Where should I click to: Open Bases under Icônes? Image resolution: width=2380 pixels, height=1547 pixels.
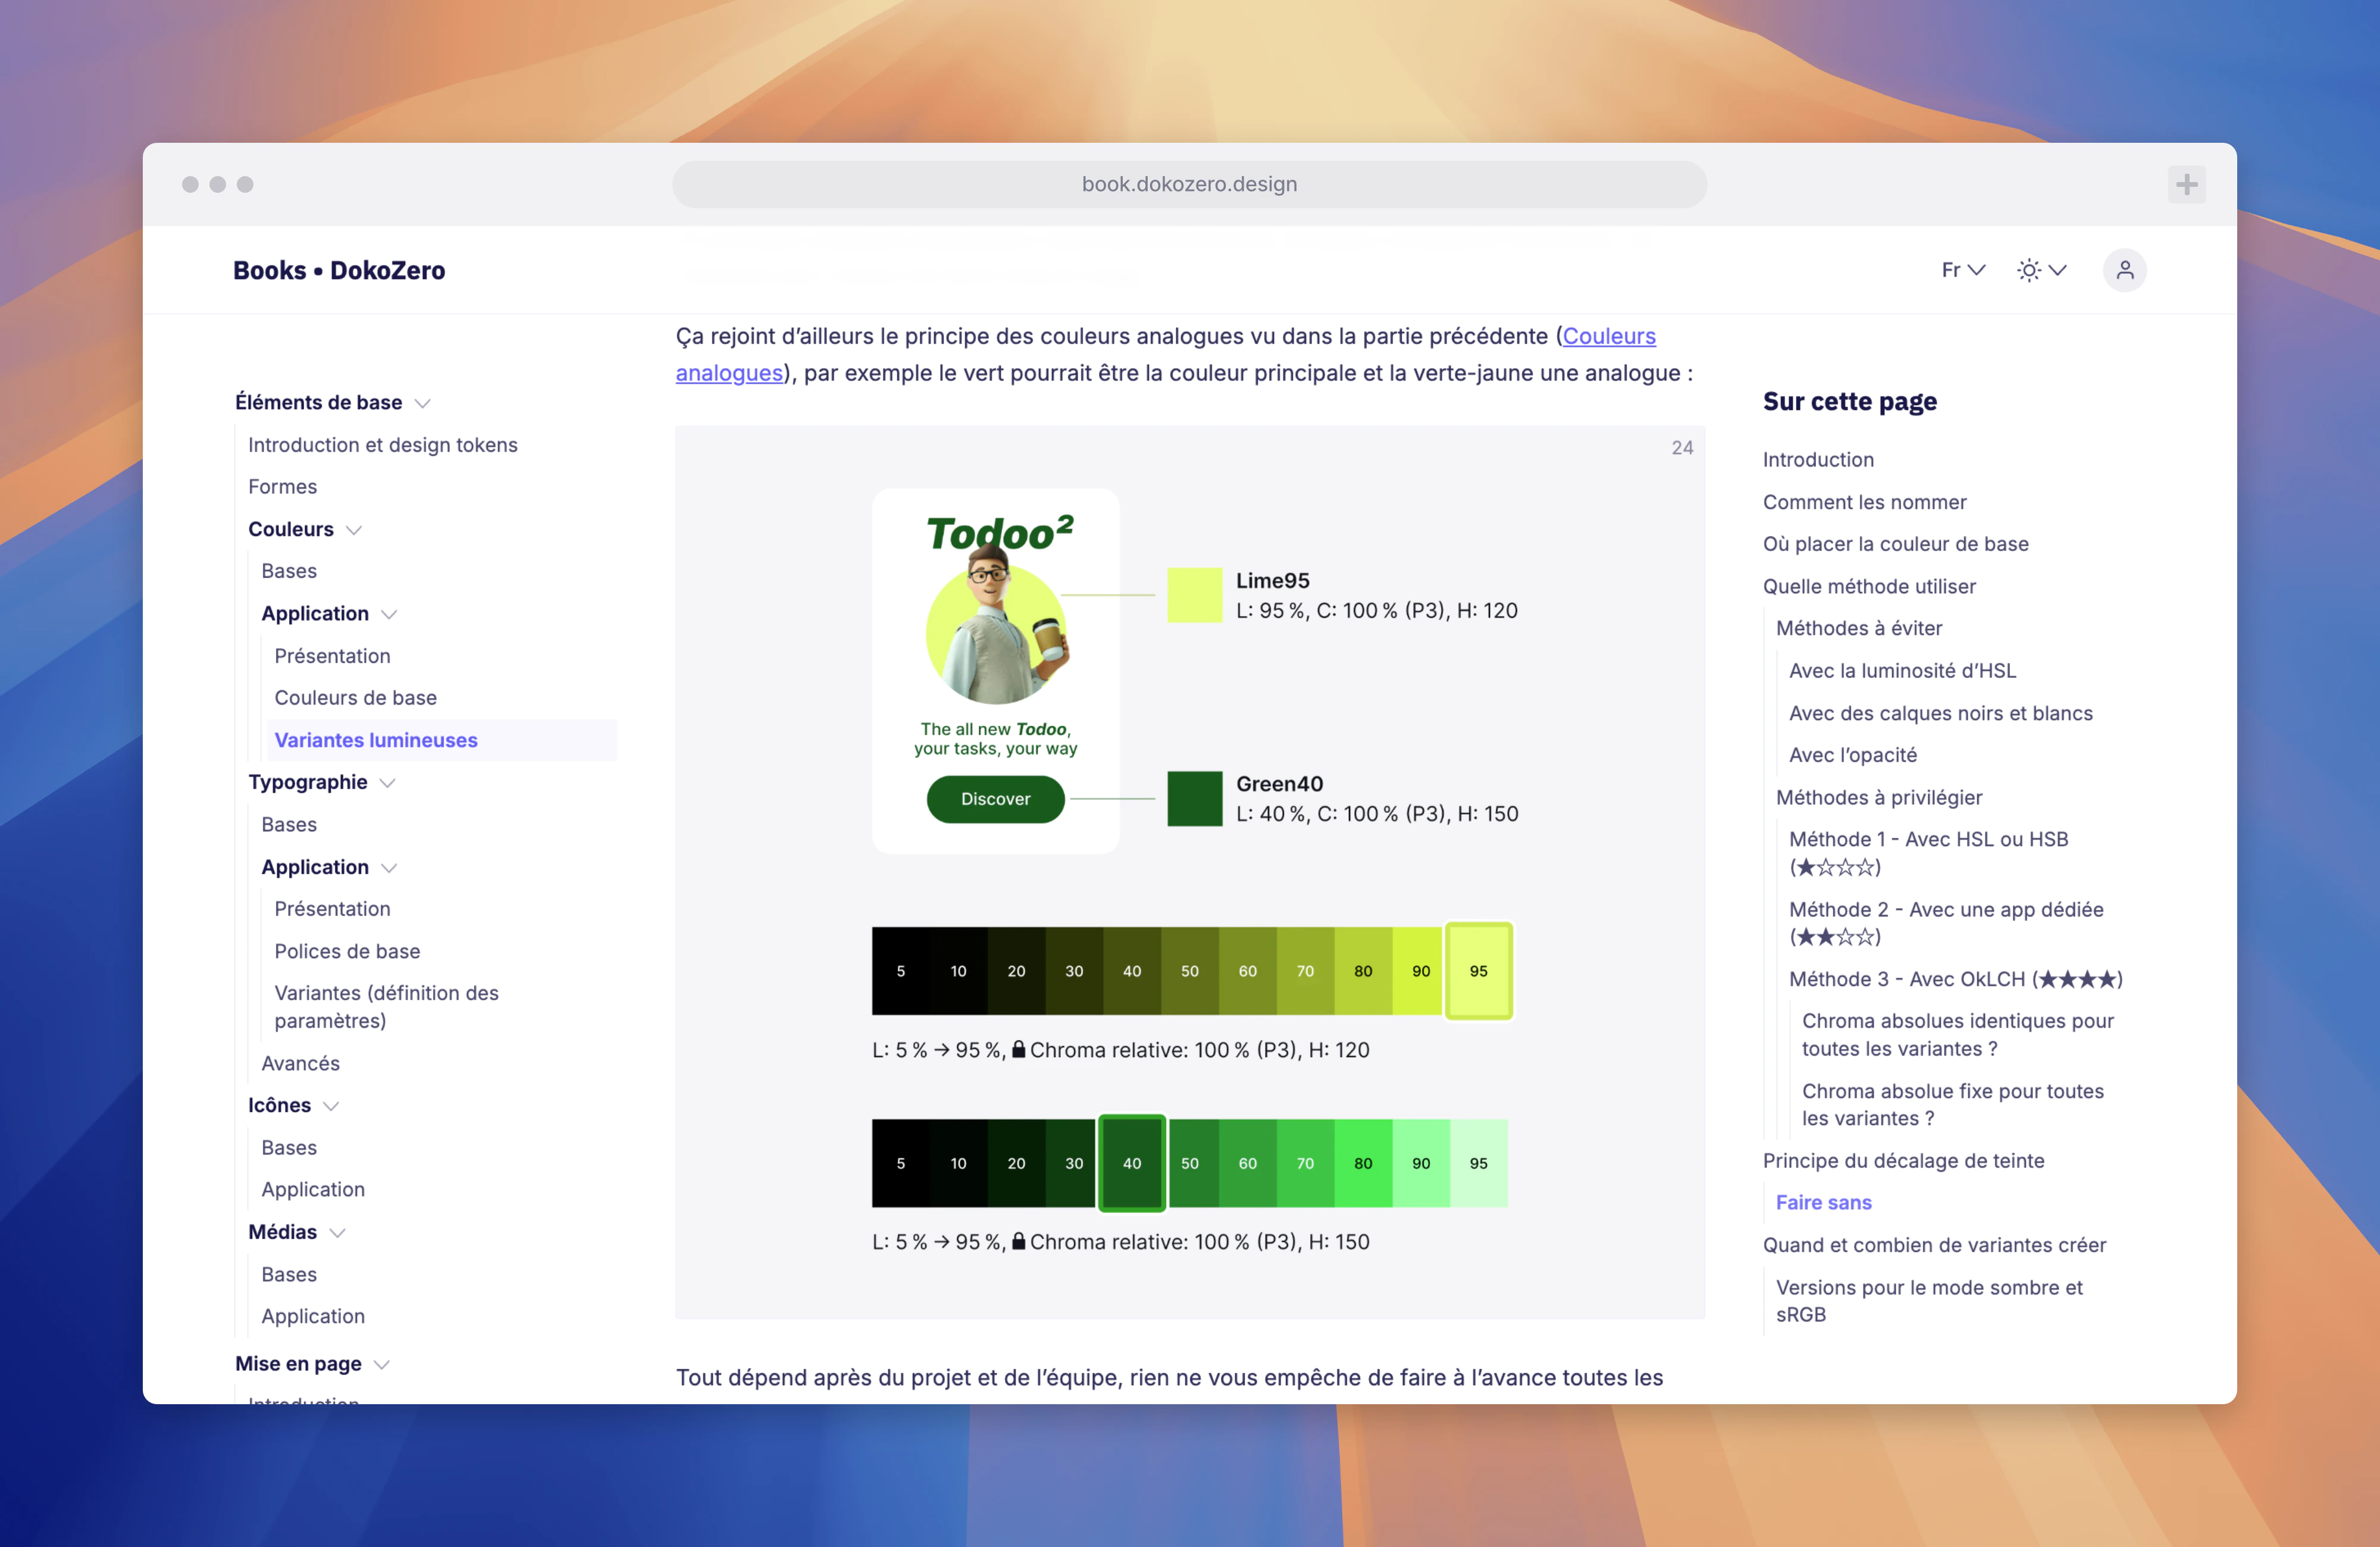[289, 1148]
